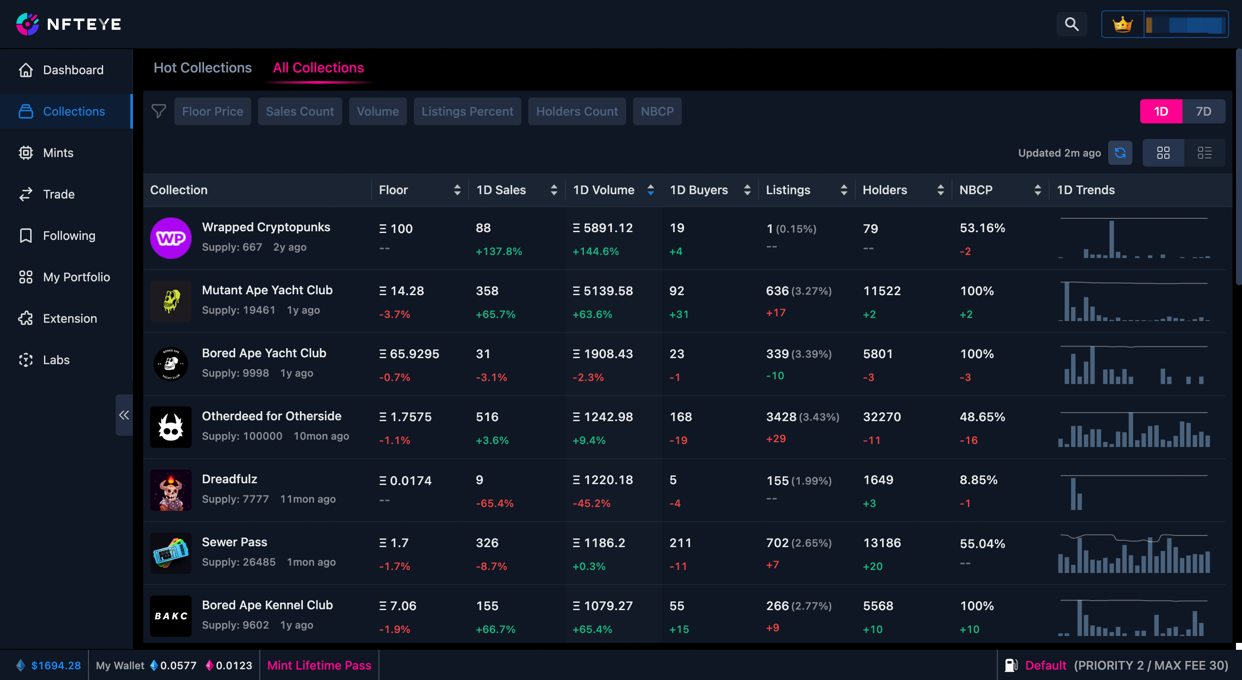Open the Extension sidebar item
1242x680 pixels.
pos(69,318)
